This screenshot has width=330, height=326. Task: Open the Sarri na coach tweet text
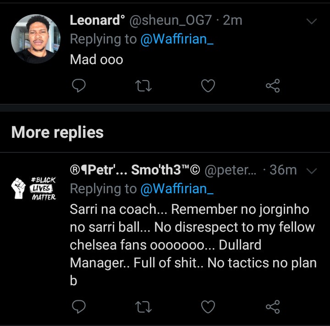tap(192, 245)
